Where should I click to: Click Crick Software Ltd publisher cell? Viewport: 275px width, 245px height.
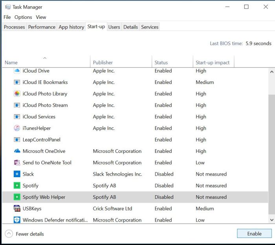[x=112, y=209]
